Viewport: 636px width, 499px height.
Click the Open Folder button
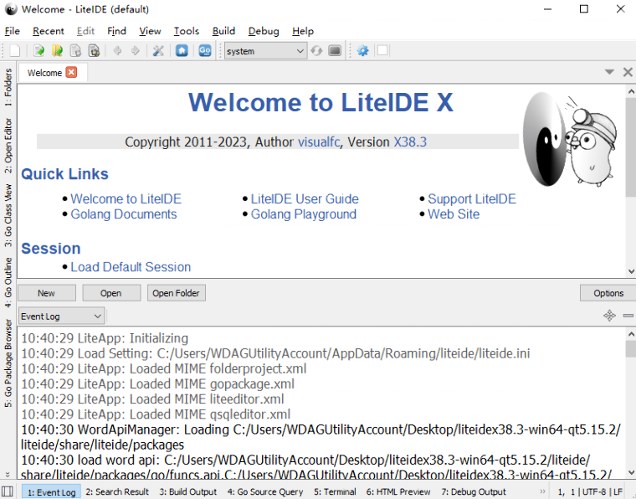tap(176, 293)
